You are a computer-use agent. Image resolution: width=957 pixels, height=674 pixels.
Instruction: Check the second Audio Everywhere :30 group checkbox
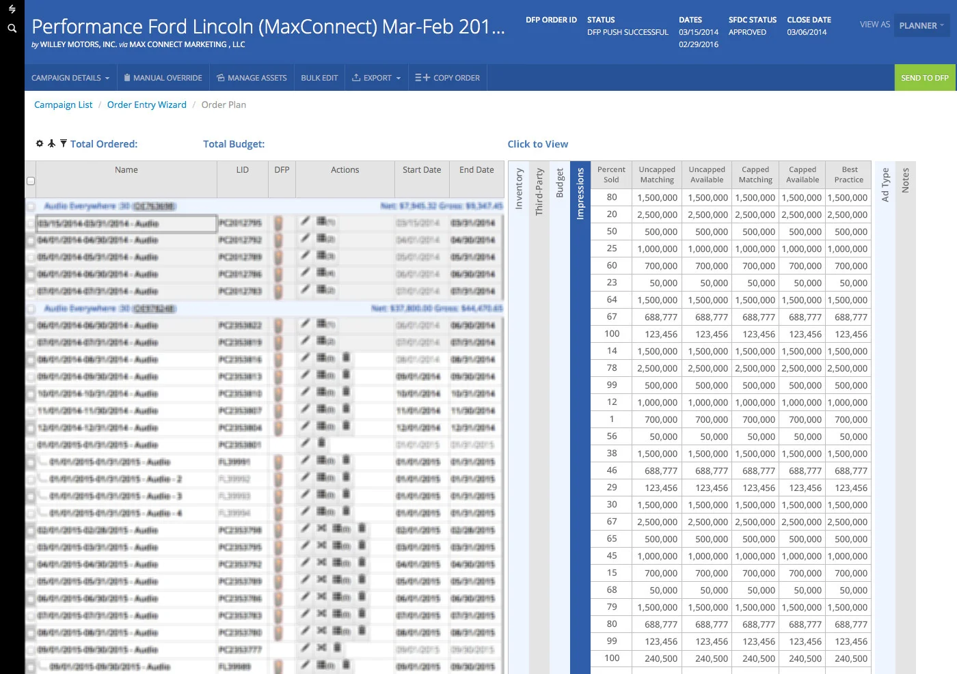31,309
